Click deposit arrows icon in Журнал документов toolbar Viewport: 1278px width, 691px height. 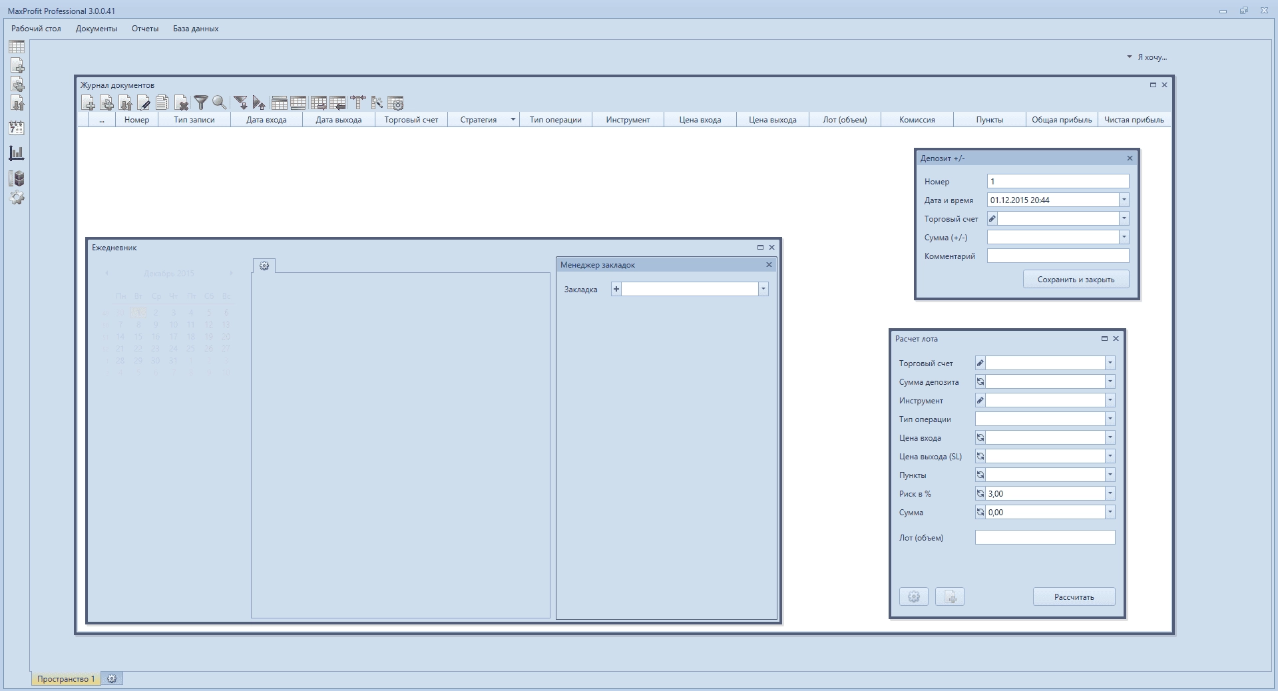pos(125,103)
